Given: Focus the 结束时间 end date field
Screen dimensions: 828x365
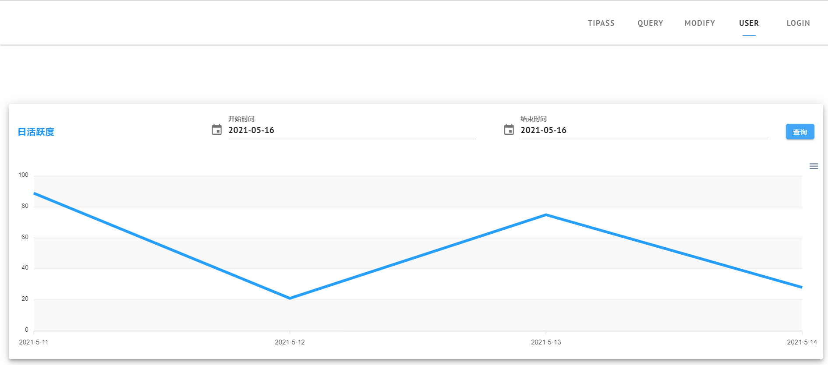Looking at the screenshot, I should pos(644,130).
